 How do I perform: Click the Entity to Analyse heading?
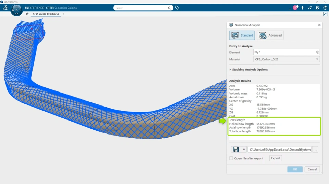(x=241, y=46)
